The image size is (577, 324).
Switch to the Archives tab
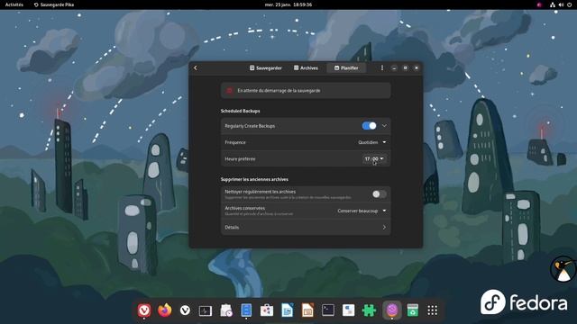(306, 68)
